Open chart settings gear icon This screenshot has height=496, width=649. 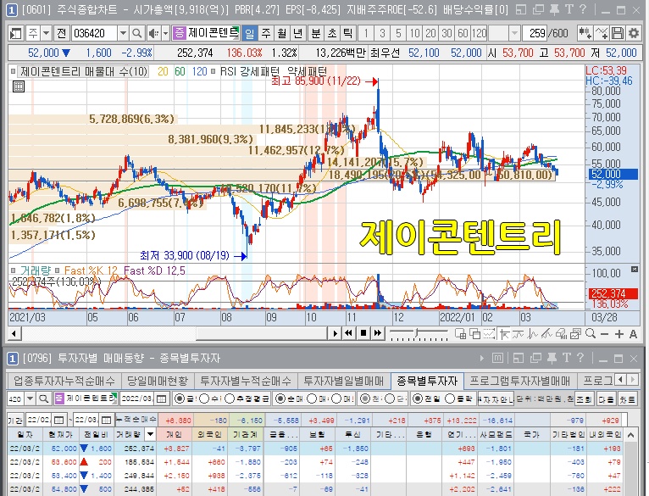coord(634,33)
